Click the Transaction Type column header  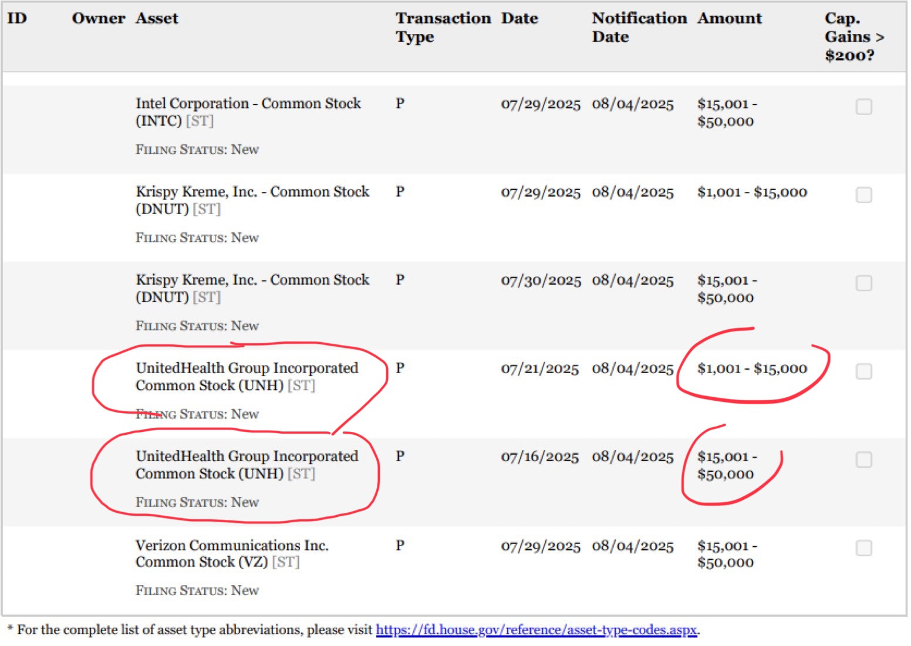pyautogui.click(x=443, y=27)
